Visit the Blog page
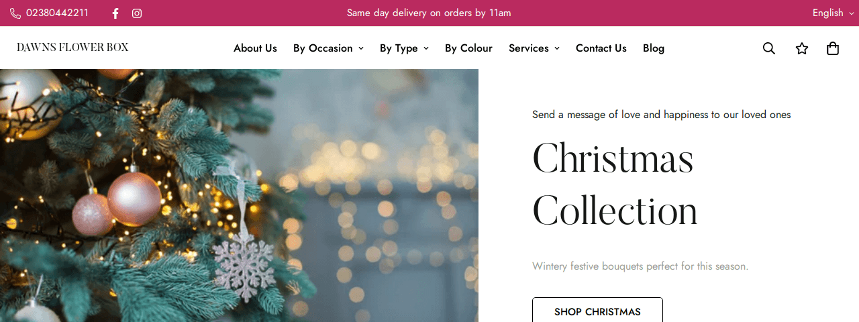This screenshot has height=322, width=859. coord(654,48)
